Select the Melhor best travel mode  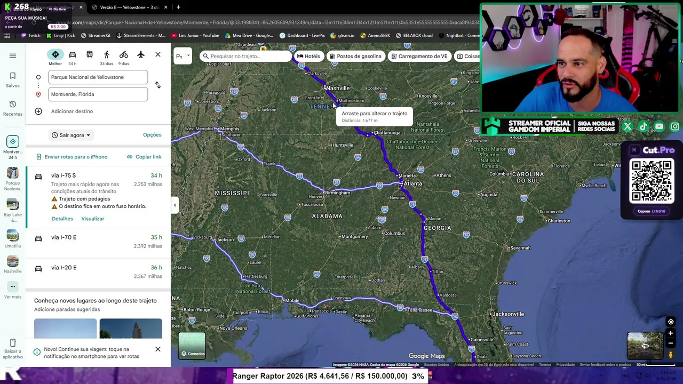click(55, 57)
